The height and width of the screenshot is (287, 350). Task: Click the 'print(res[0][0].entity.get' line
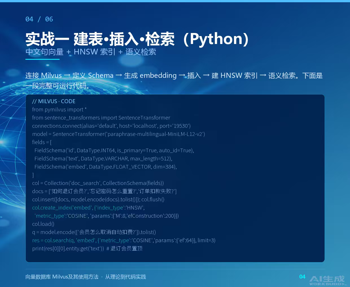tap(87, 248)
